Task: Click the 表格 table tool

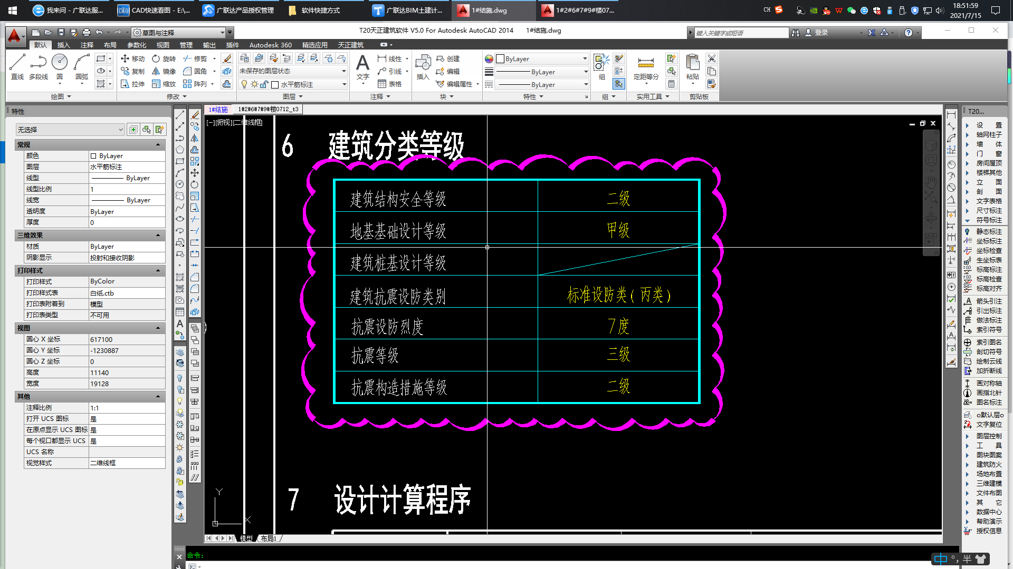Action: pos(389,84)
